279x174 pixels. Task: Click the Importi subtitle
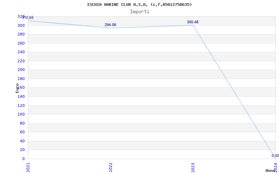pyautogui.click(x=139, y=12)
